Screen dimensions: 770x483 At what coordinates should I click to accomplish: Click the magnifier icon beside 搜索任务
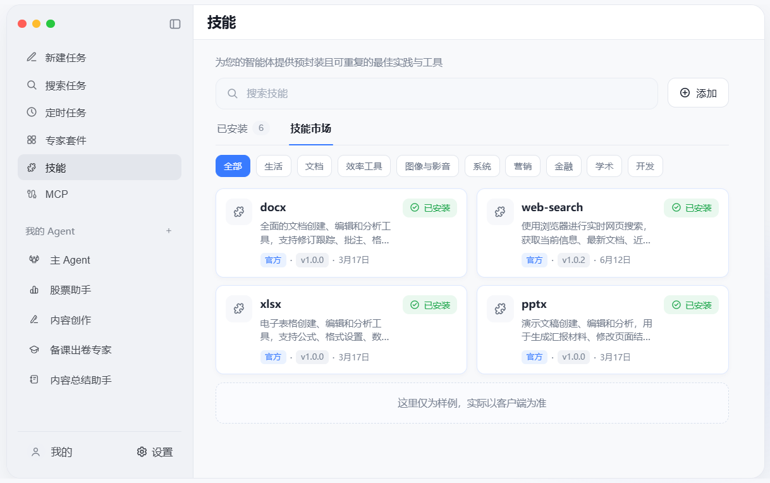tap(32, 85)
